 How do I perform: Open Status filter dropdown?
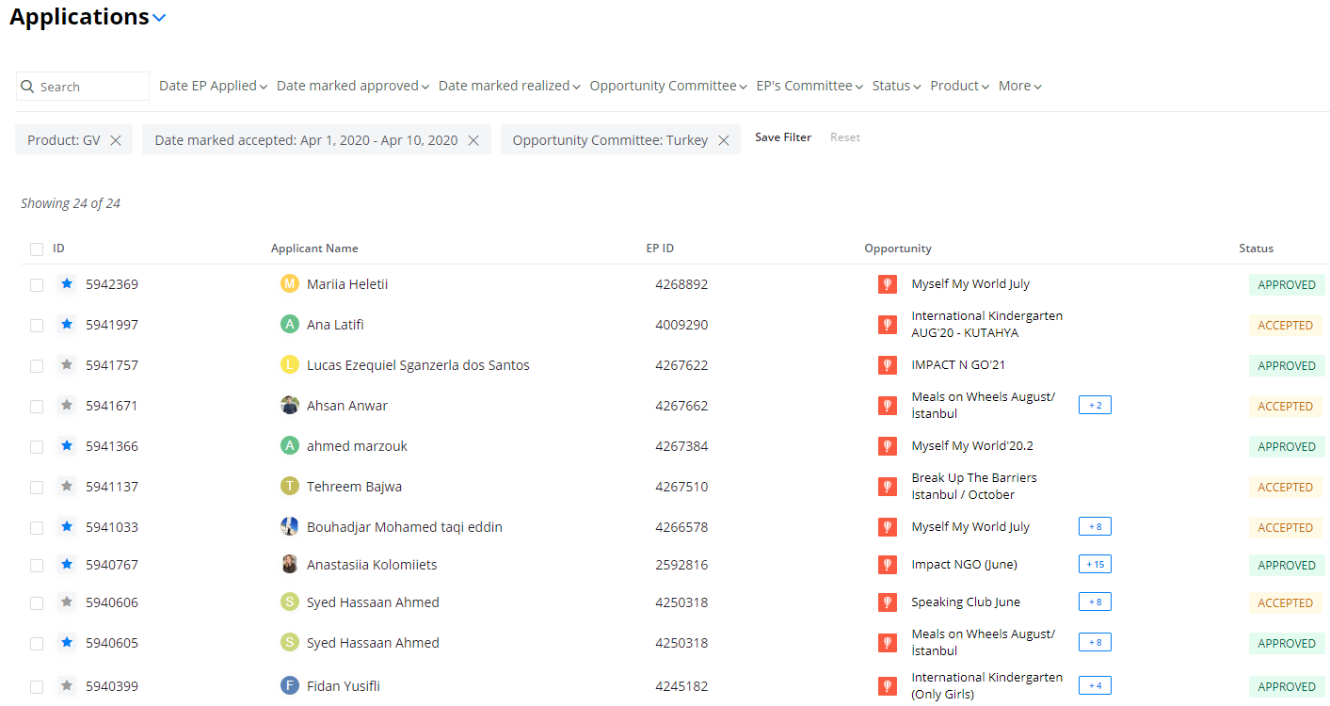(x=896, y=86)
